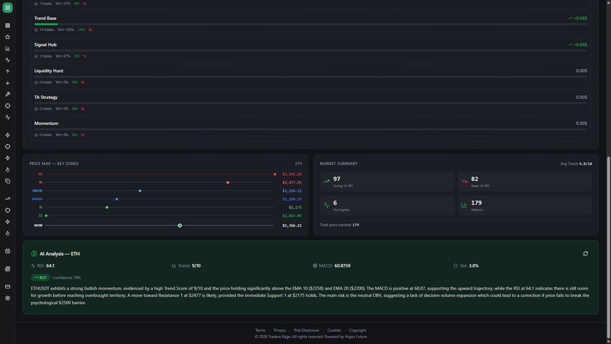Image resolution: width=611 pixels, height=344 pixels.
Task: Click the down arrow icon in sidebar
Action: click(x=8, y=83)
